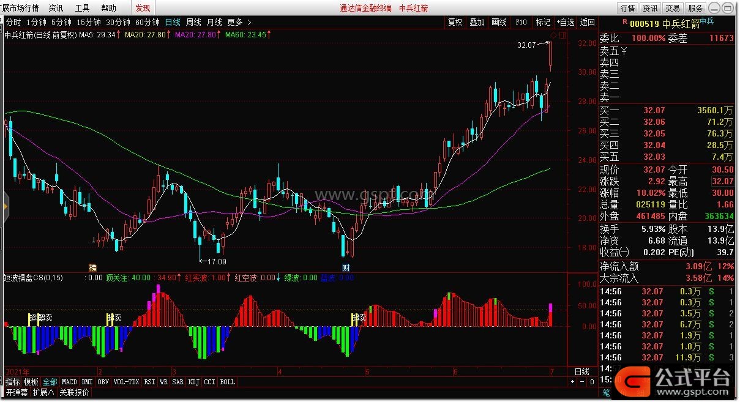Switch to the OBV indicator

point(103,382)
